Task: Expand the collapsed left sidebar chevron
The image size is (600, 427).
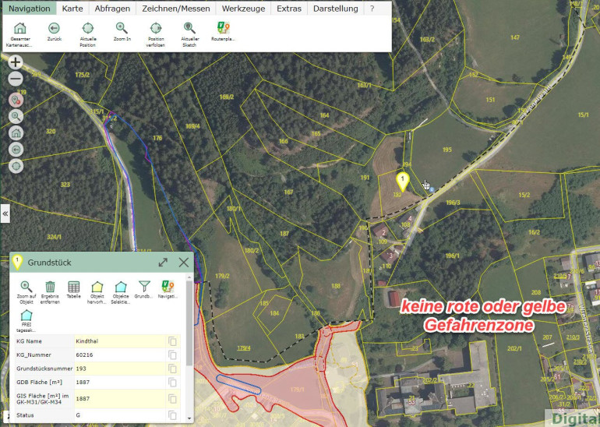Action: (x=5, y=213)
